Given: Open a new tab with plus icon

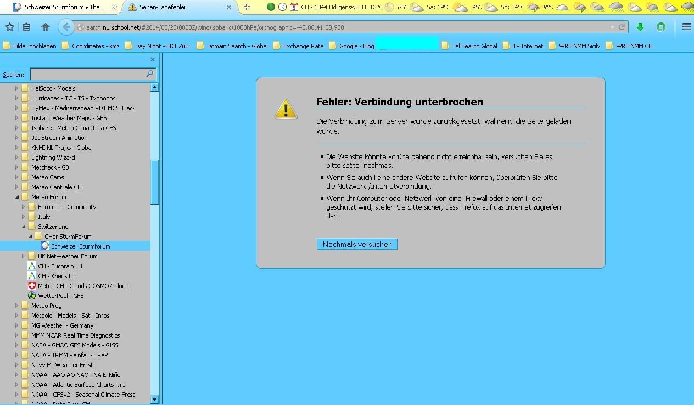Looking at the screenshot, I should click(247, 7).
